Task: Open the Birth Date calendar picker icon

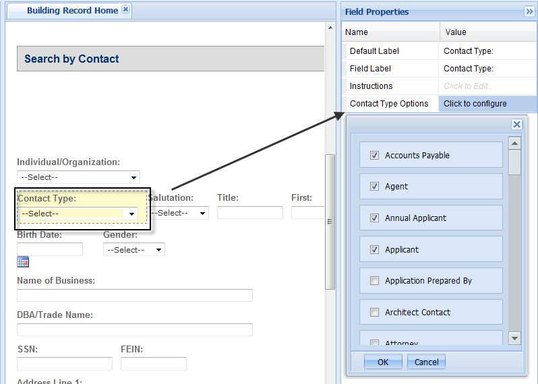Action: 23,262
